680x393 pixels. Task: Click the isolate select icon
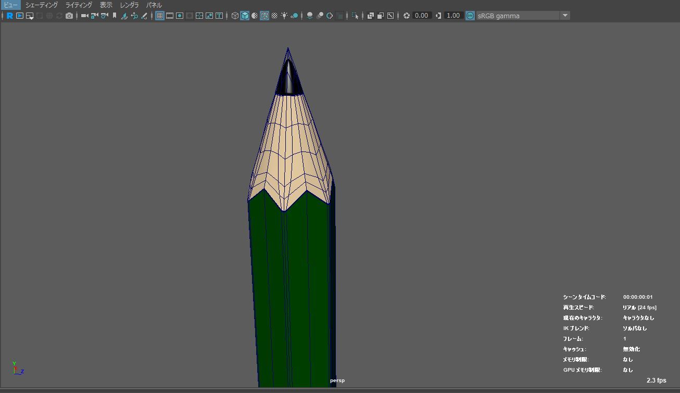(355, 16)
